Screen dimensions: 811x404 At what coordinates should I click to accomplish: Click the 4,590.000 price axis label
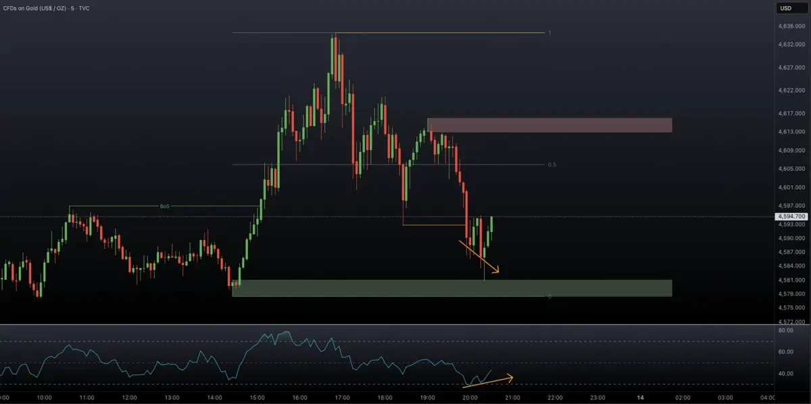(x=791, y=238)
